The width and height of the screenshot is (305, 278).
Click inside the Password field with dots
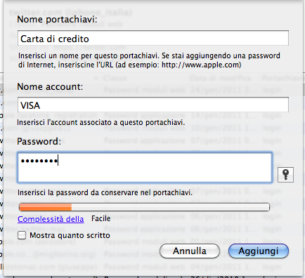145,168
